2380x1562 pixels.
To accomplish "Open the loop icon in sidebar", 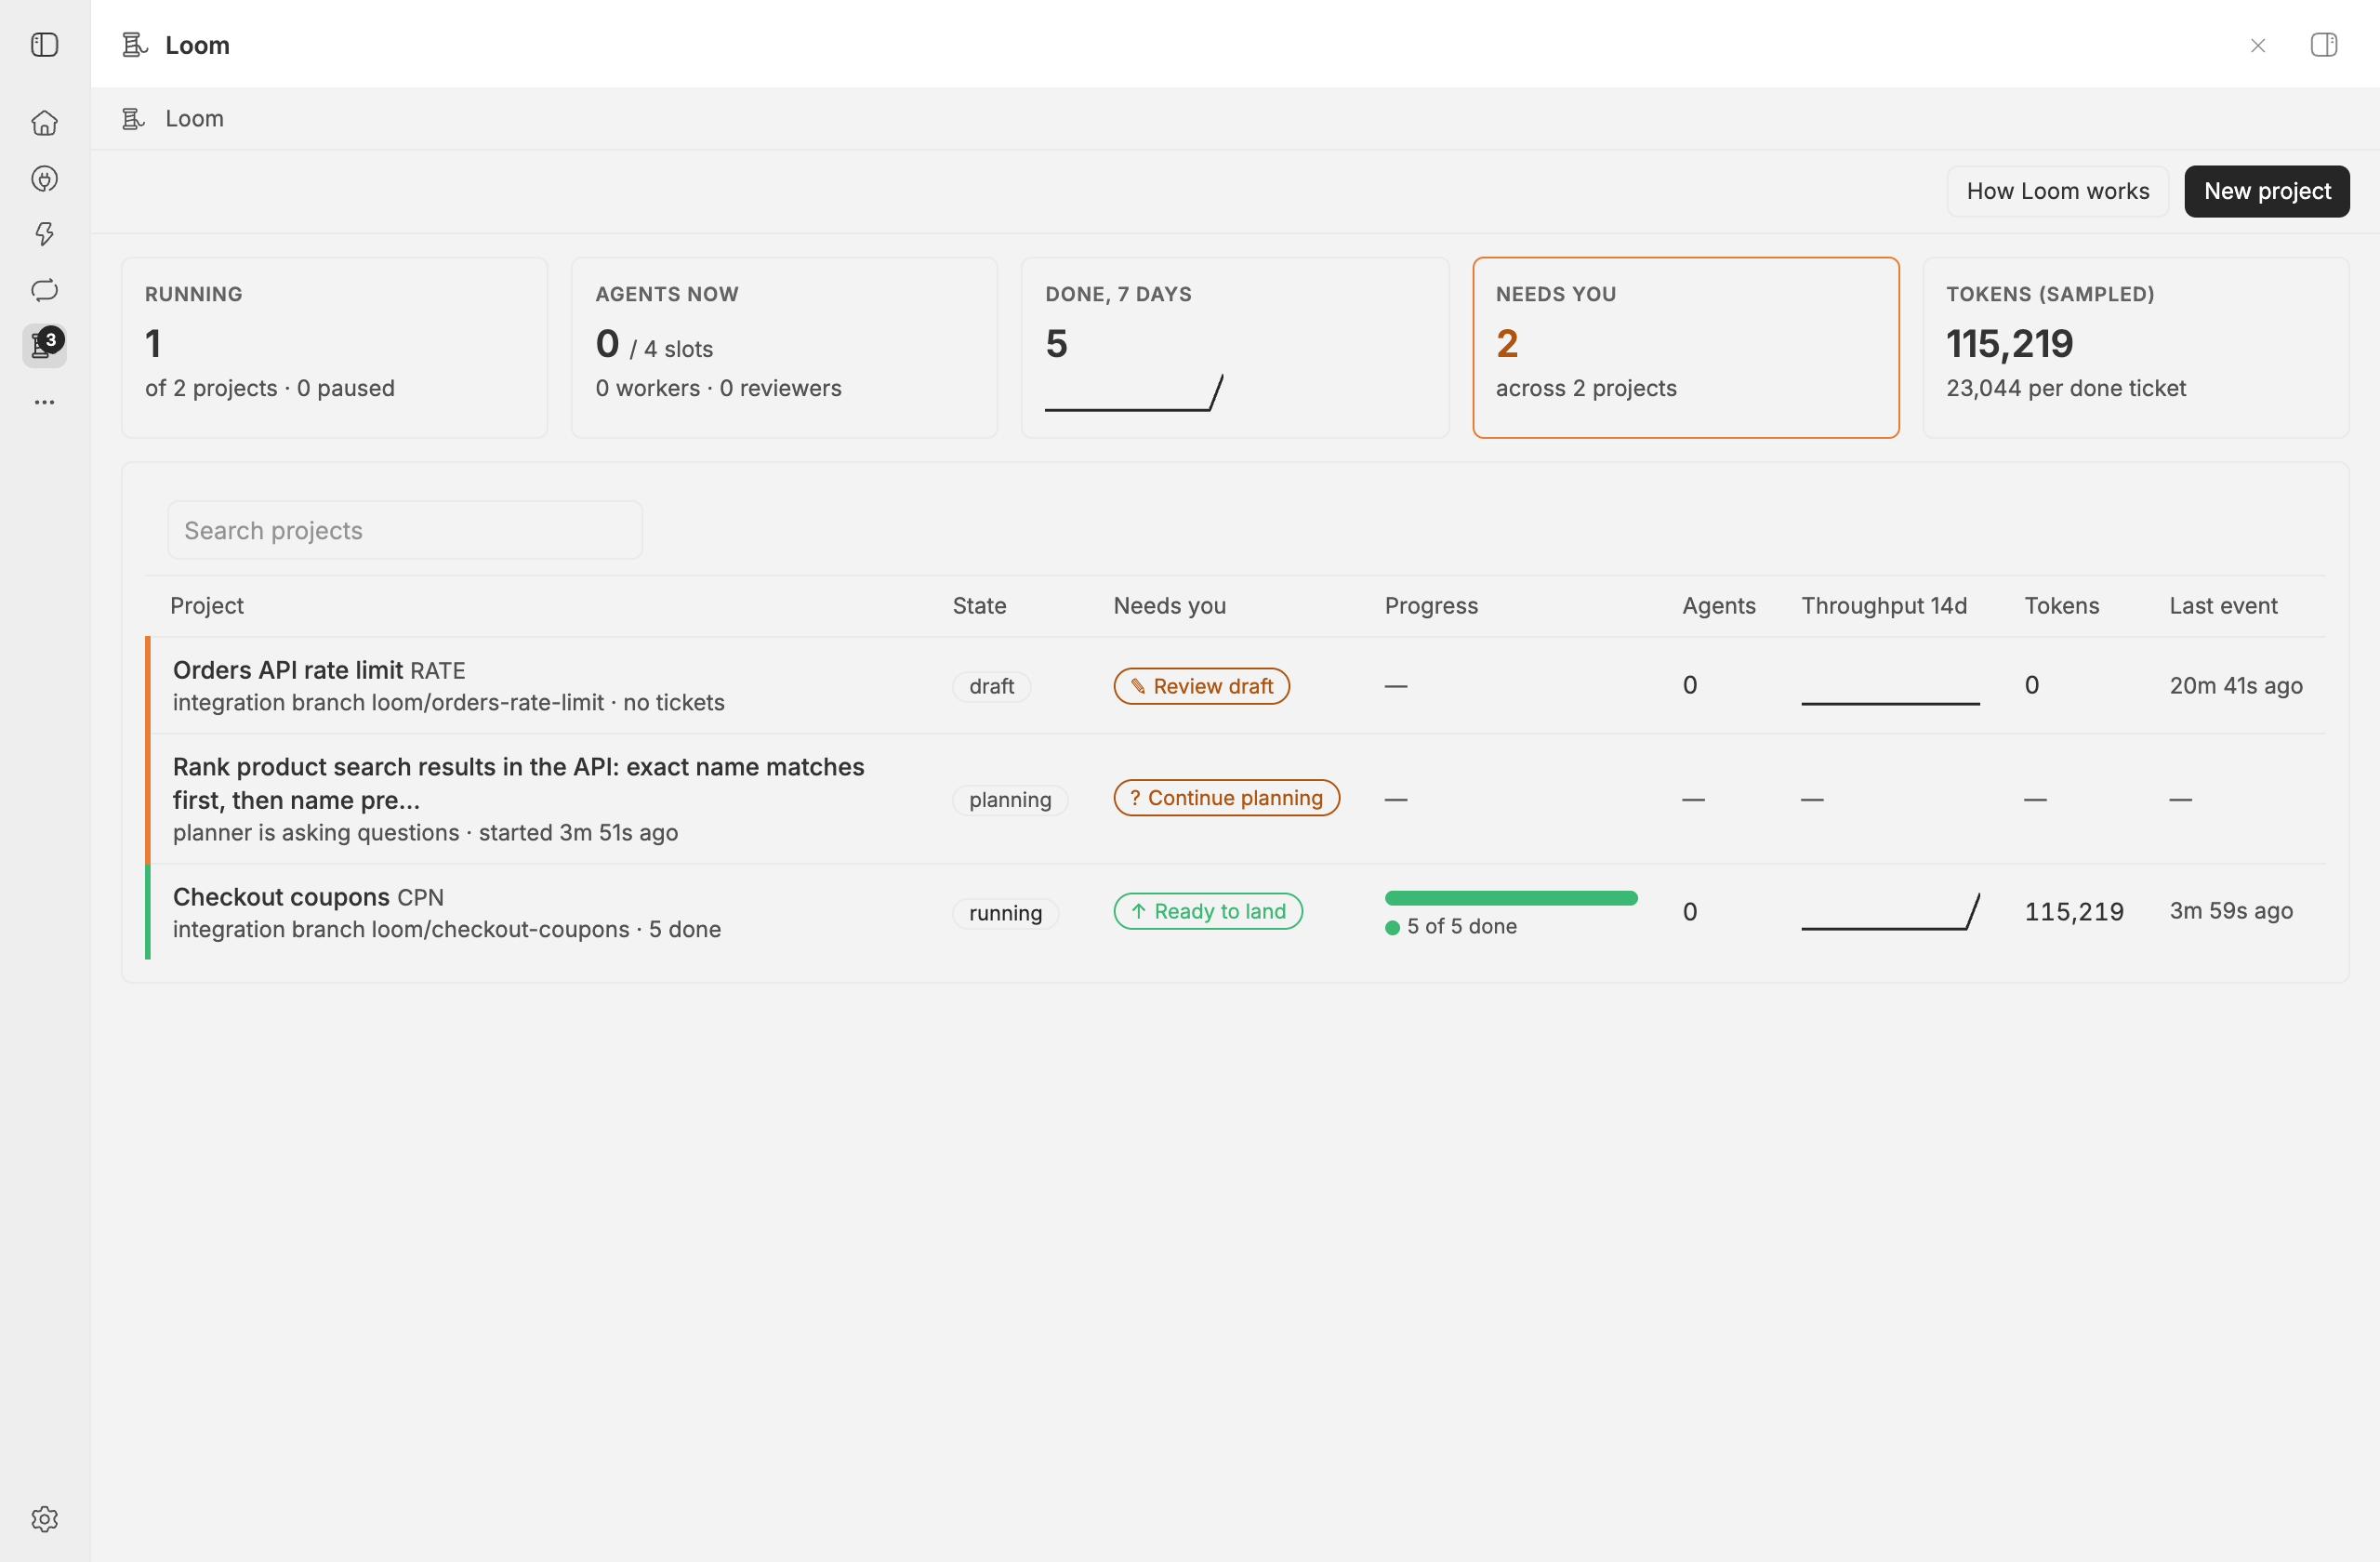I will [44, 290].
